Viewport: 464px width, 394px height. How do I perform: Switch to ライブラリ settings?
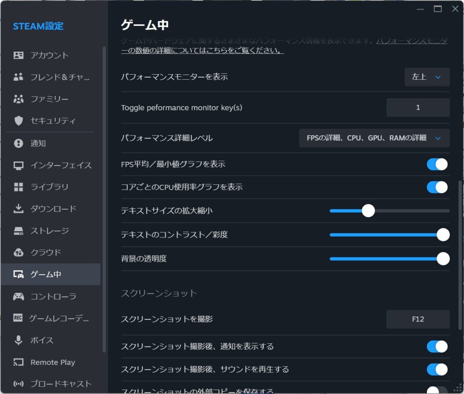(x=51, y=187)
